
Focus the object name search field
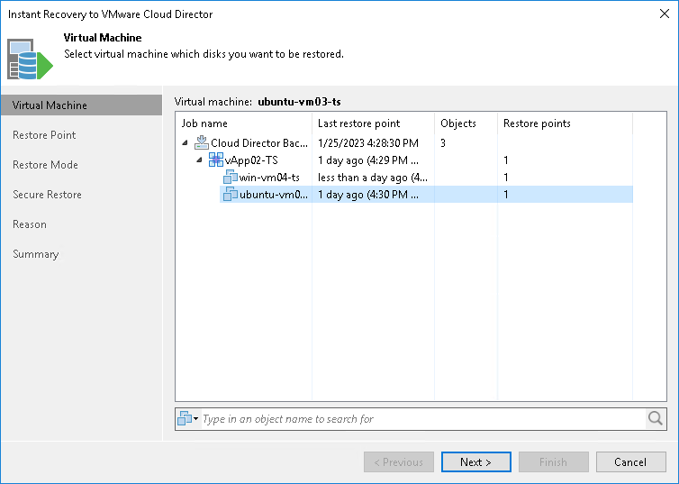(423, 418)
